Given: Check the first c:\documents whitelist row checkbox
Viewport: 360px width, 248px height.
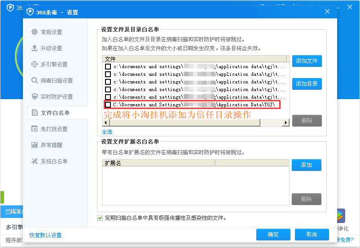Looking at the screenshot, I should point(108,66).
